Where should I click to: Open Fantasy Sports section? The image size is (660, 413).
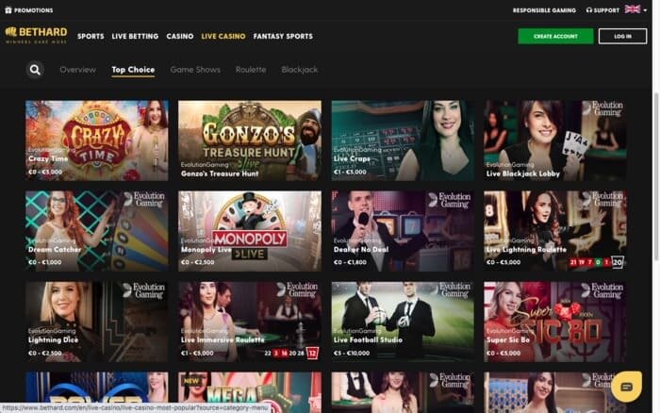283,36
